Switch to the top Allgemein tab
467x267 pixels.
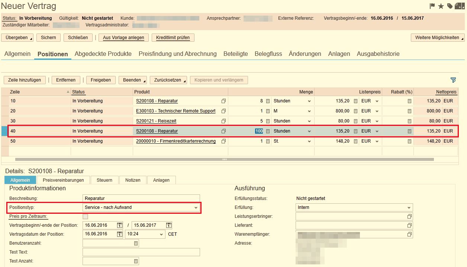click(x=17, y=54)
